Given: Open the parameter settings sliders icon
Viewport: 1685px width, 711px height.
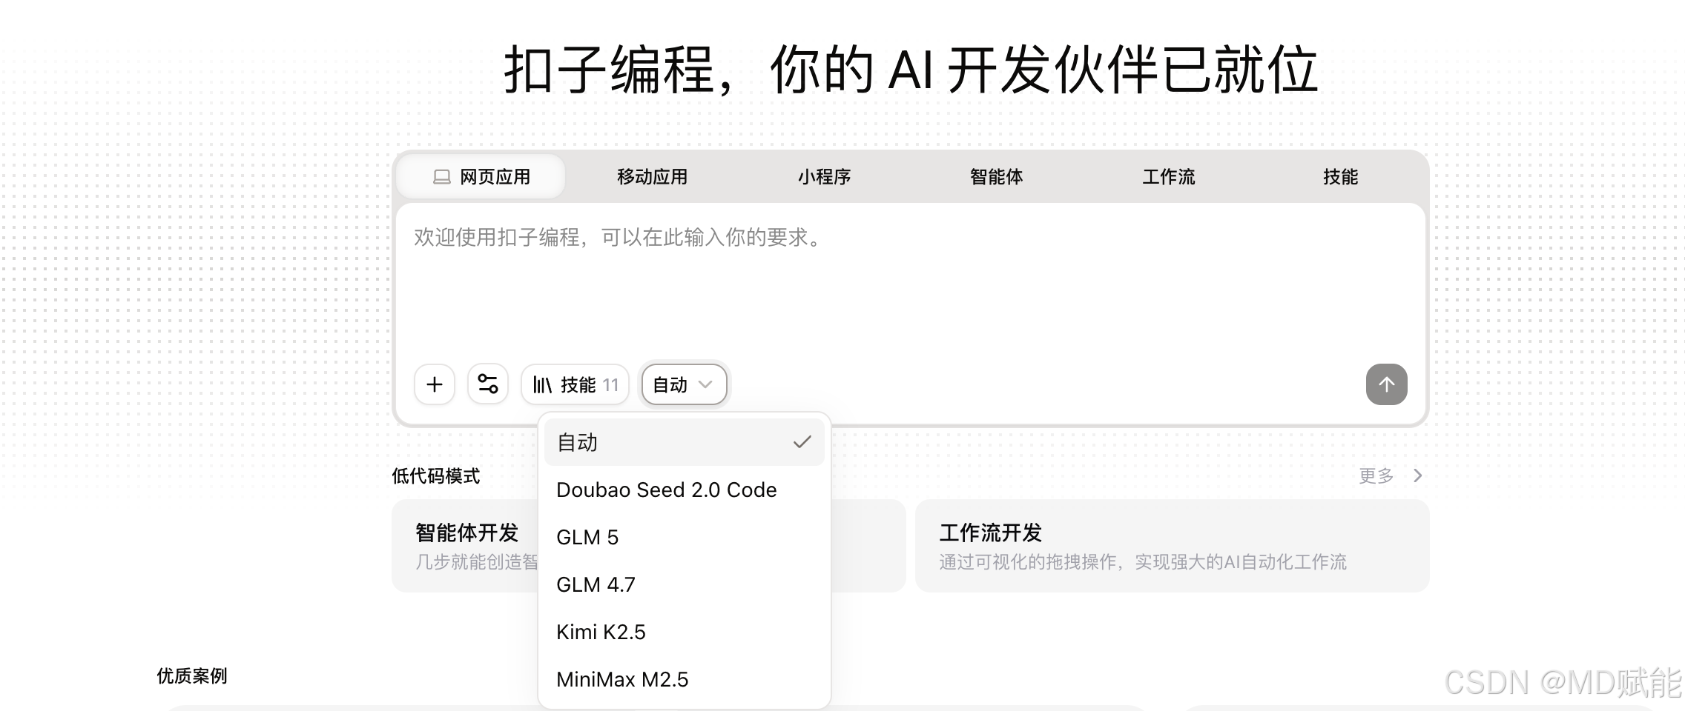Looking at the screenshot, I should 487,384.
